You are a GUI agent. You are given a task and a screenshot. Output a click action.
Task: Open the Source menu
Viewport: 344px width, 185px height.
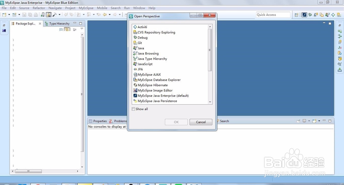[24, 8]
